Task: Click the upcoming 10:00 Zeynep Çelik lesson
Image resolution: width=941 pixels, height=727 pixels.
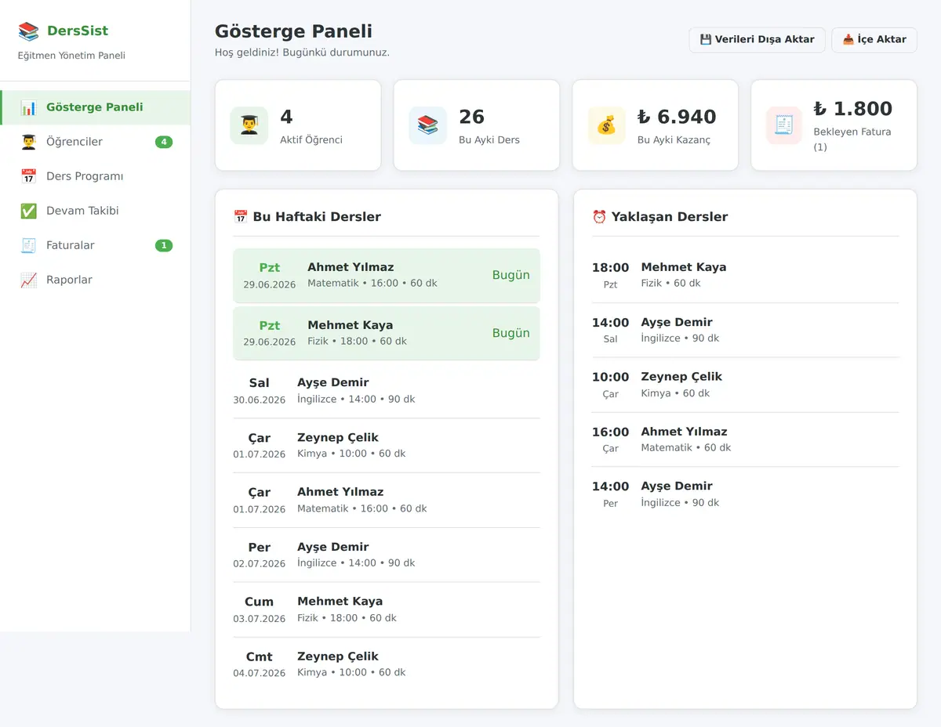Action: tap(746, 385)
